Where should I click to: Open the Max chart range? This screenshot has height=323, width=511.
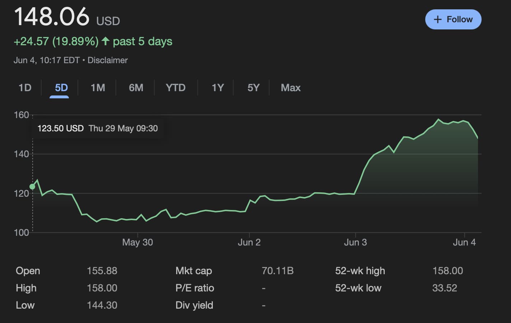coord(291,88)
